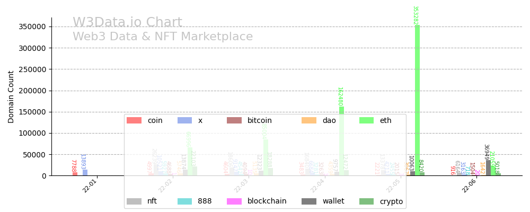Click the magenta blockchain legend swatch
This screenshot has width=530, height=212.
coord(234,201)
